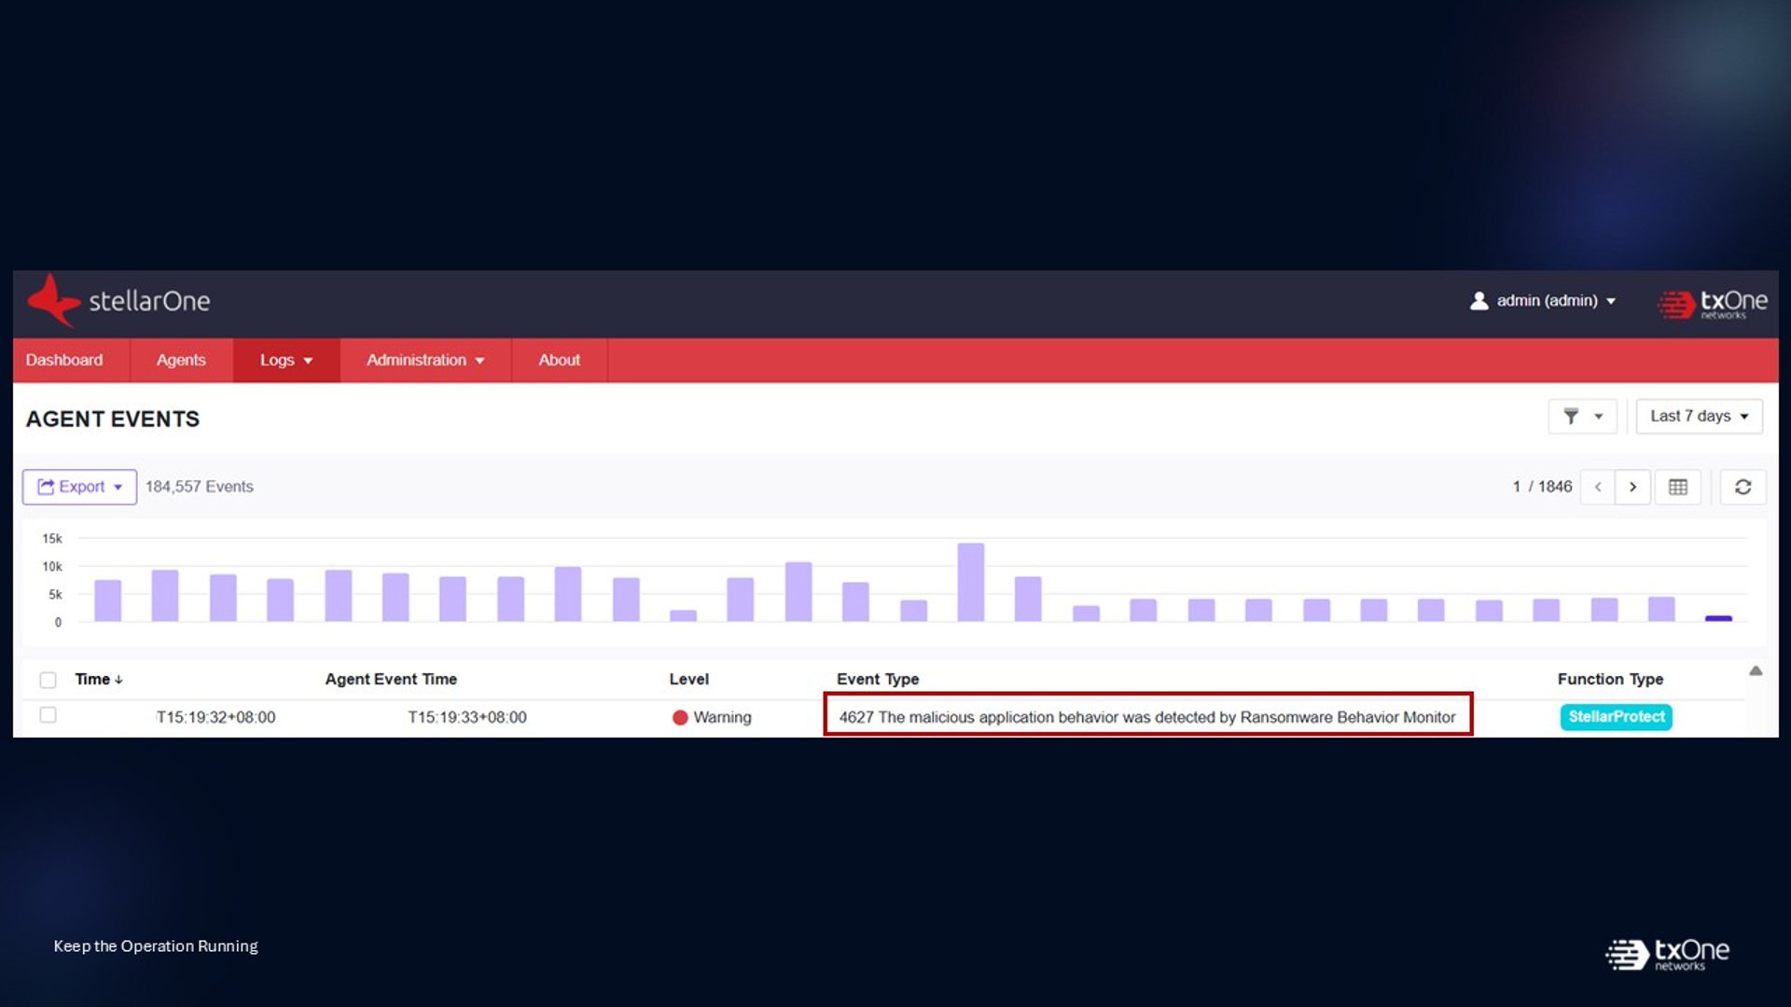Expand the Administration menu
Viewport: 1791px width, 1007px height.
(425, 360)
